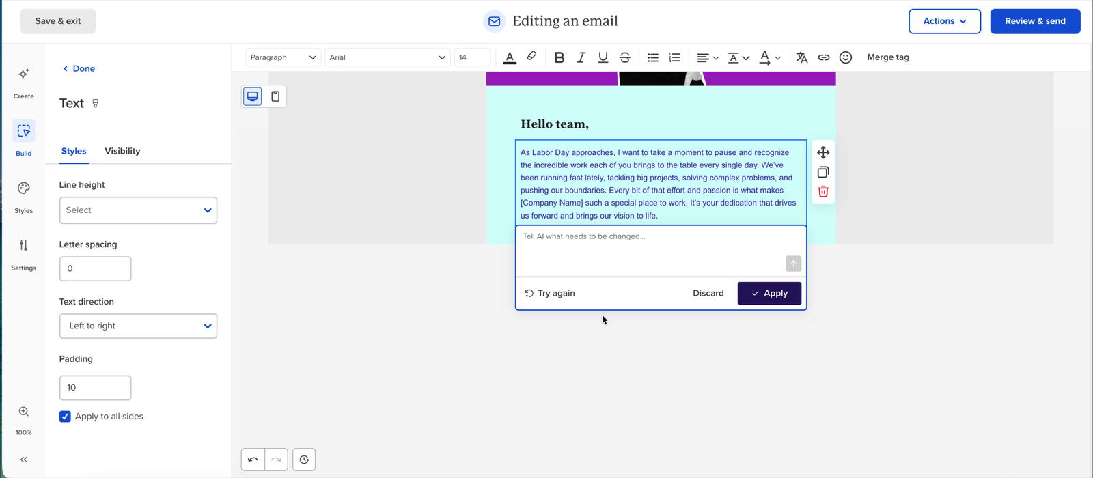Toggle italic formatting
The image size is (1093, 478).
[x=581, y=57]
